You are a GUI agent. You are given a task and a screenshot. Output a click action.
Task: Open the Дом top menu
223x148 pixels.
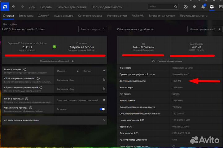coord(32,7)
